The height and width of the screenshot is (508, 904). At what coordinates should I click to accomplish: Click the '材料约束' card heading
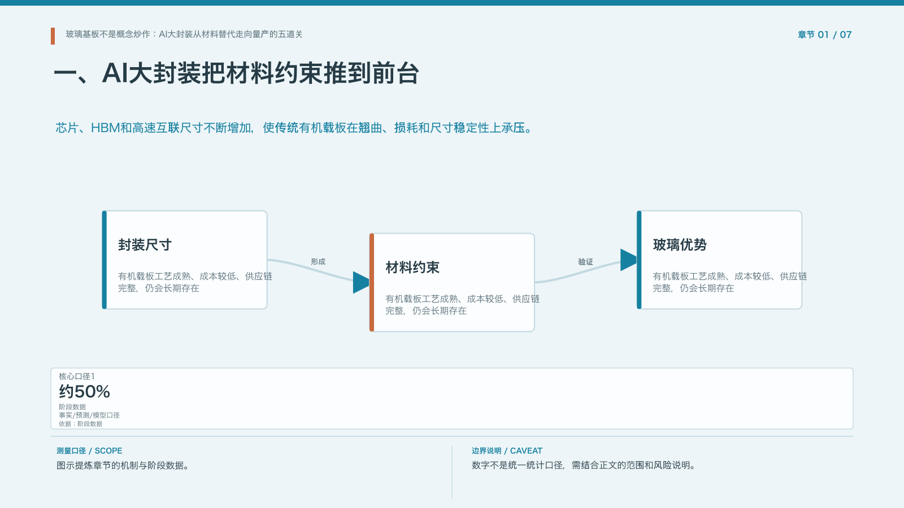click(x=412, y=268)
